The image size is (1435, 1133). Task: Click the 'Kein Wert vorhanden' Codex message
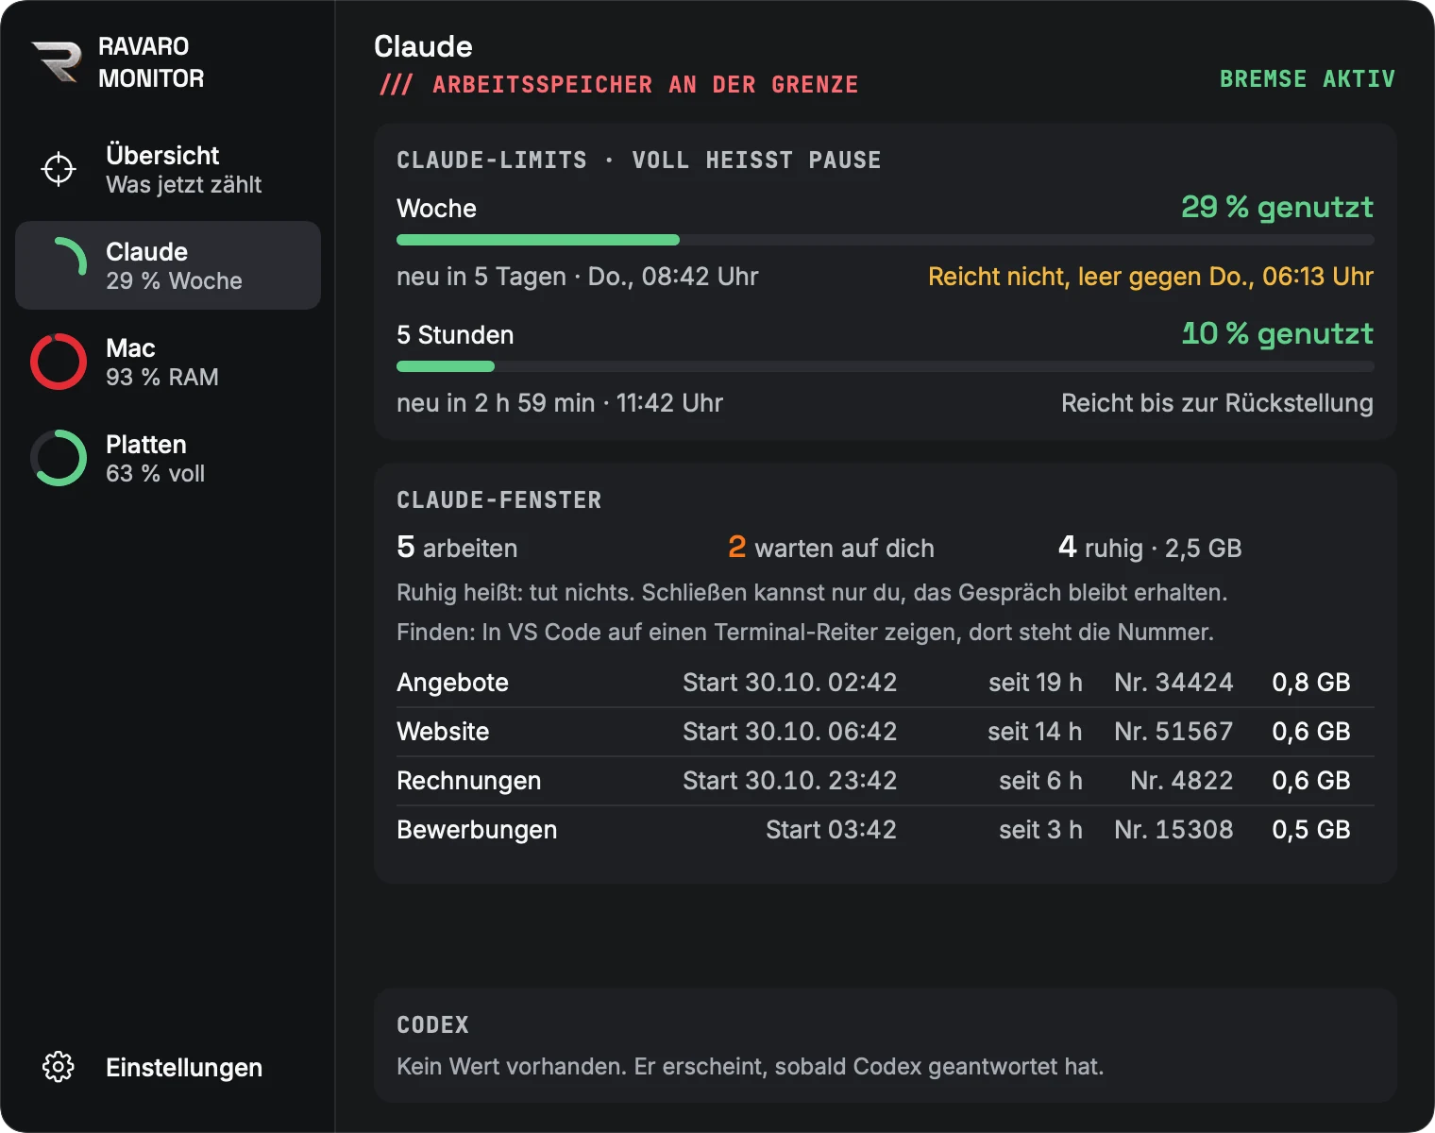point(751,1067)
